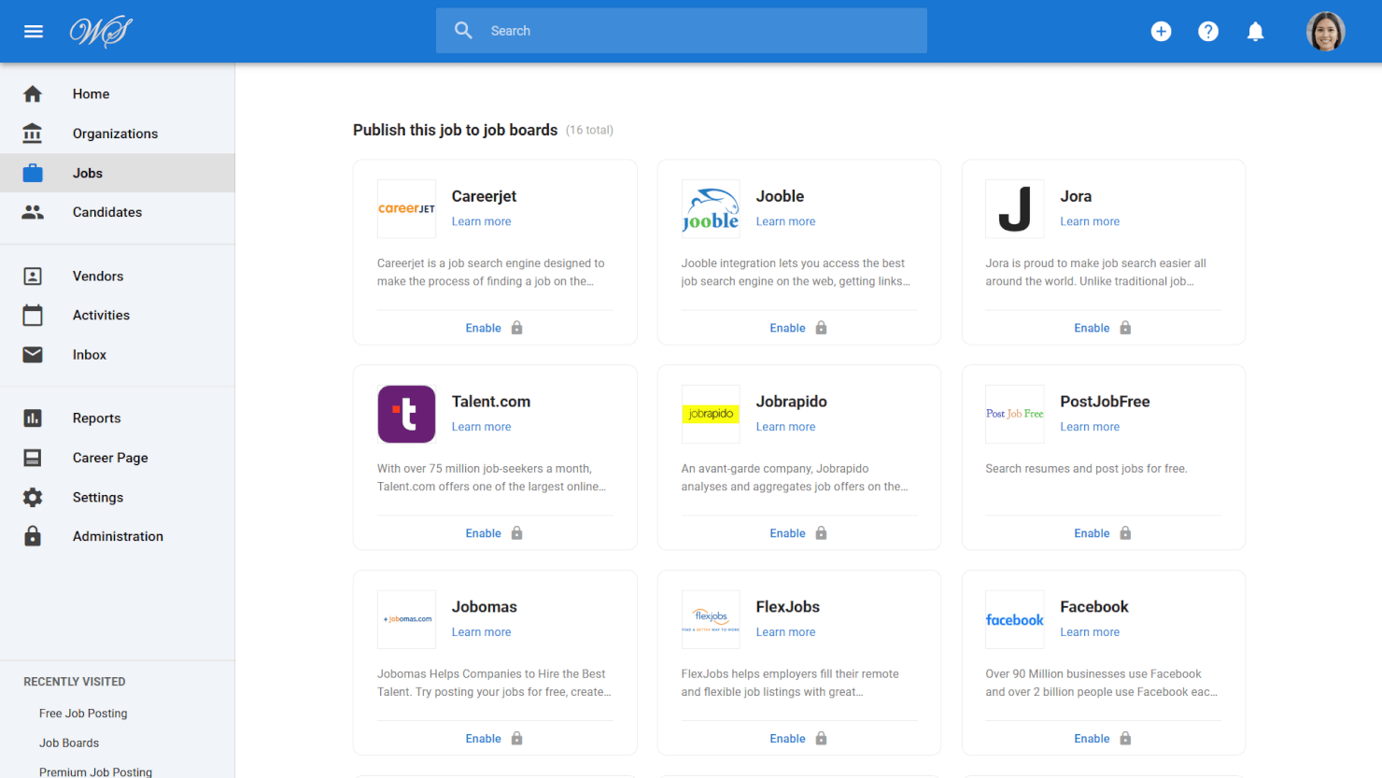Enable the Jobomas job board
Image resolution: width=1382 pixels, height=778 pixels.
pos(484,739)
